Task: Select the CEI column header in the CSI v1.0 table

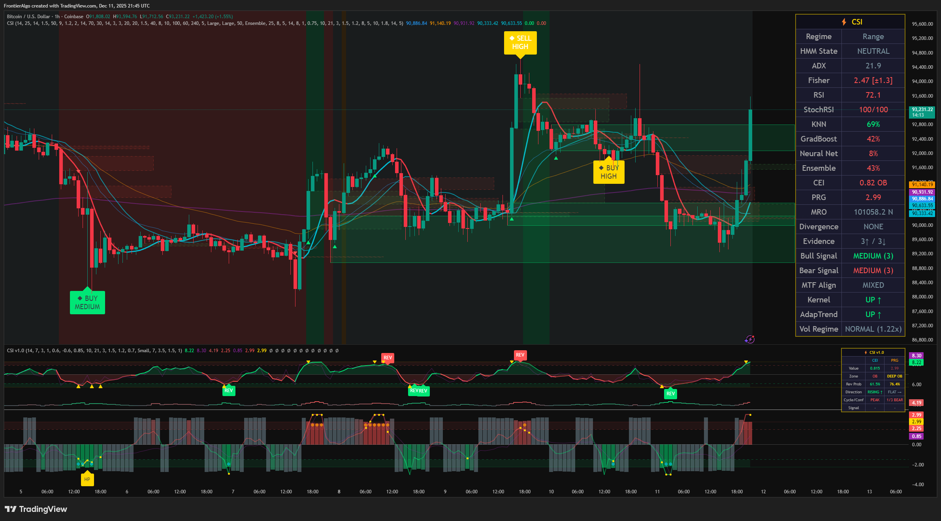Action: click(x=874, y=360)
